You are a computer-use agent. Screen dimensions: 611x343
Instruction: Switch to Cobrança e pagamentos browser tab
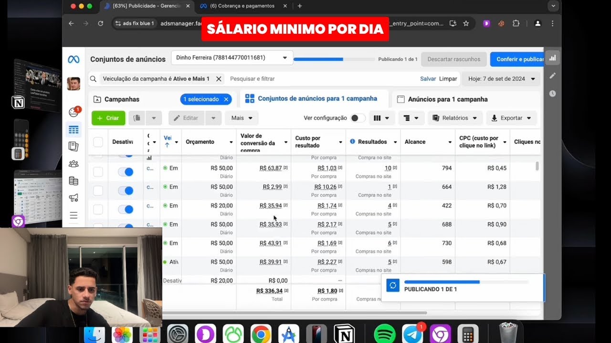[243, 6]
